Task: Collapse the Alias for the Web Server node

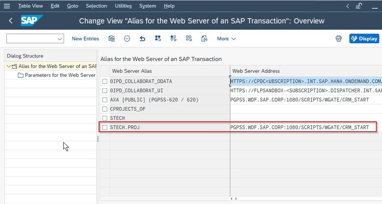Action: (9, 66)
